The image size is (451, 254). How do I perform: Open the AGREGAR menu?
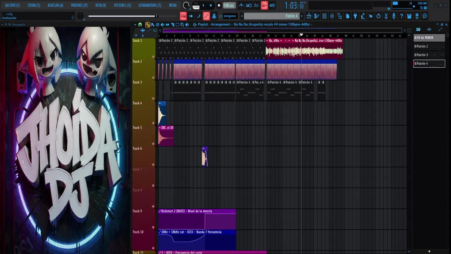[x=55, y=5]
